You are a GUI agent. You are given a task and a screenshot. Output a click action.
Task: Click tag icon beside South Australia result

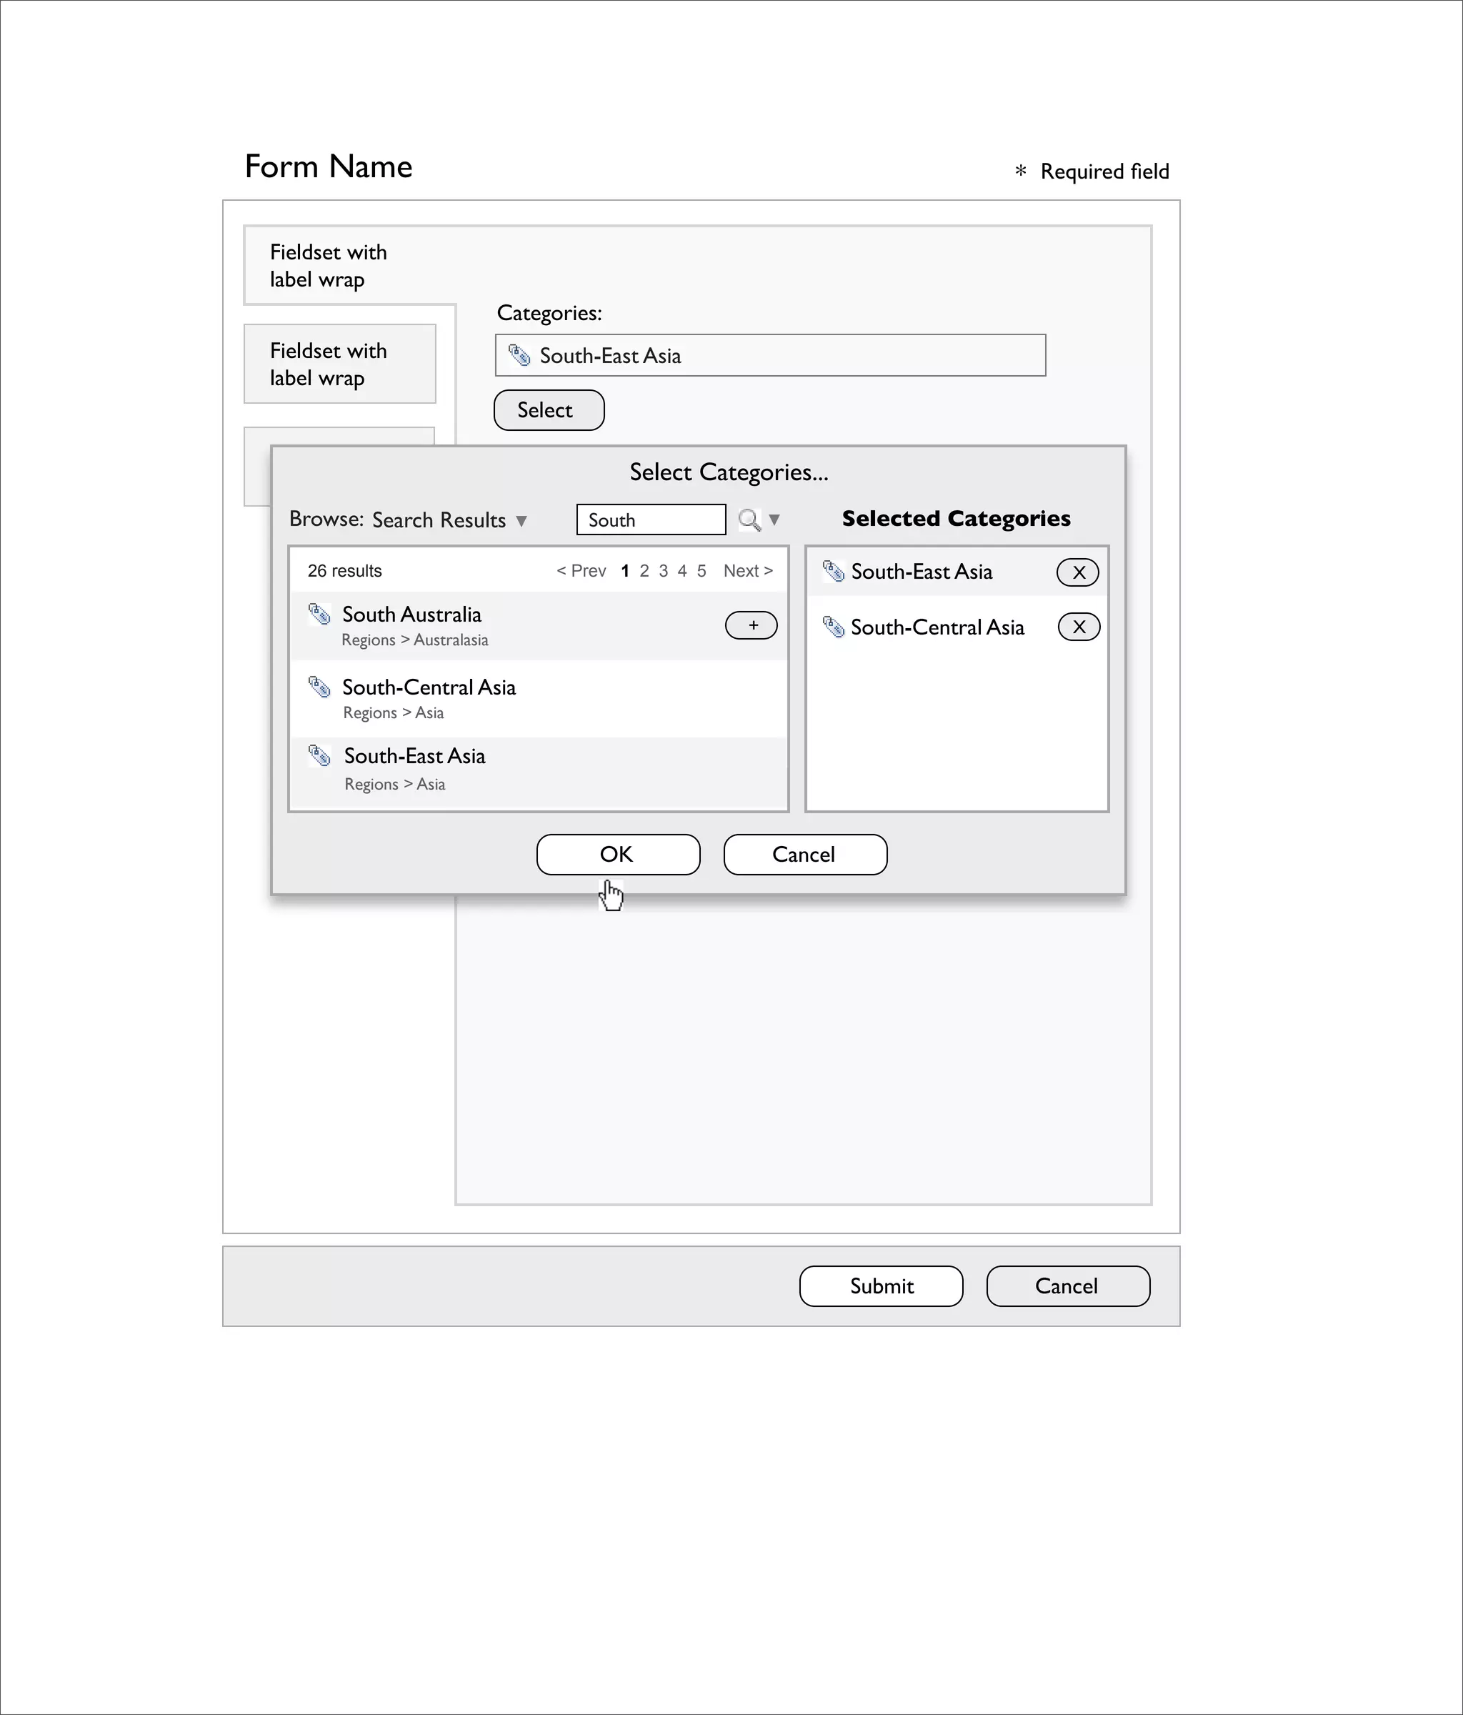[x=319, y=614]
